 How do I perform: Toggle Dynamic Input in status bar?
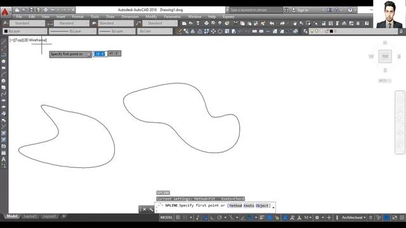point(206,218)
